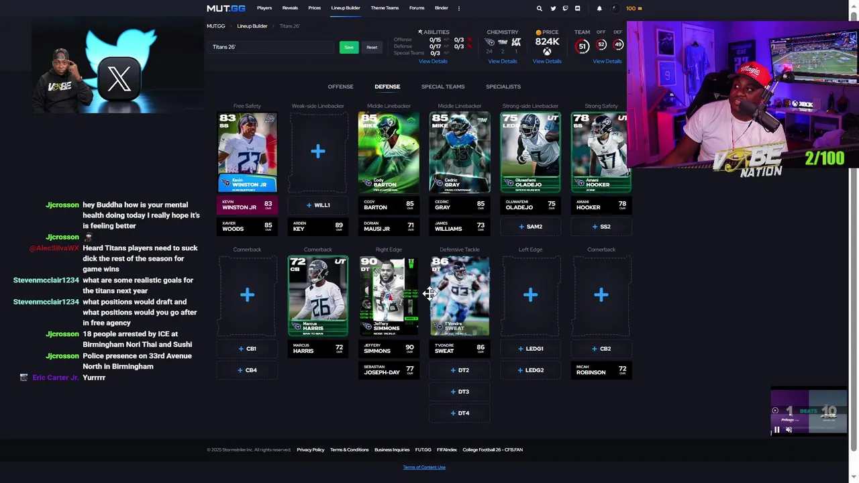Click Xavier Woods depth row
859x483 pixels.
point(247,227)
